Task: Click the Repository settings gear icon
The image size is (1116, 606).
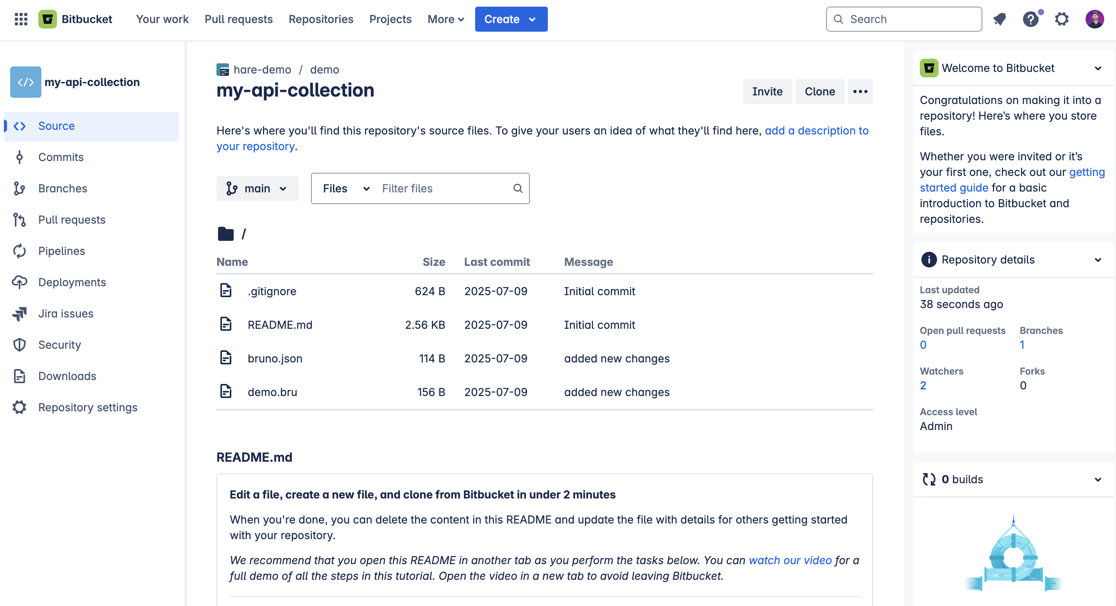Action: (x=20, y=407)
